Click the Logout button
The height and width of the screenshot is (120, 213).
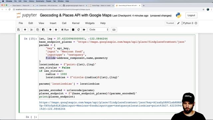[191, 15]
